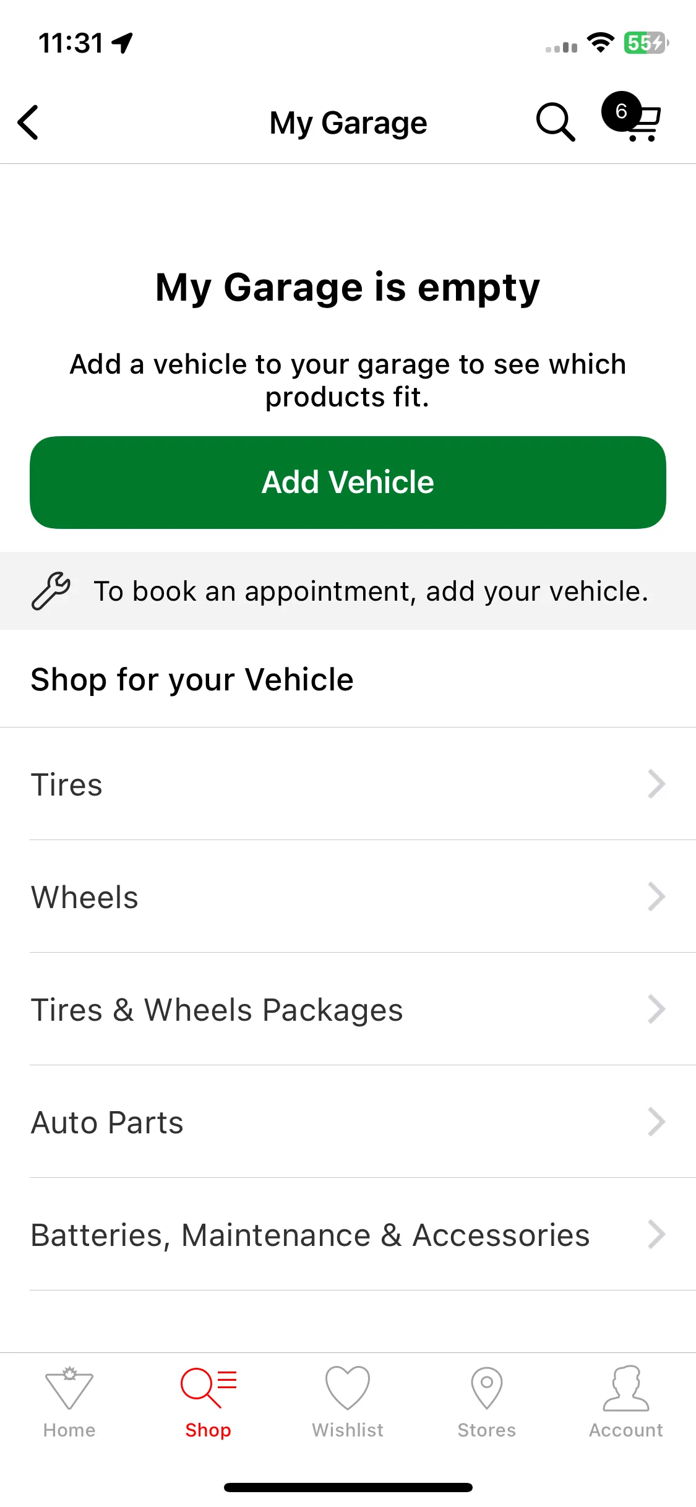Select the Shop tab in bottom bar
Viewport: 696px width, 1507px height.
pos(208,1402)
